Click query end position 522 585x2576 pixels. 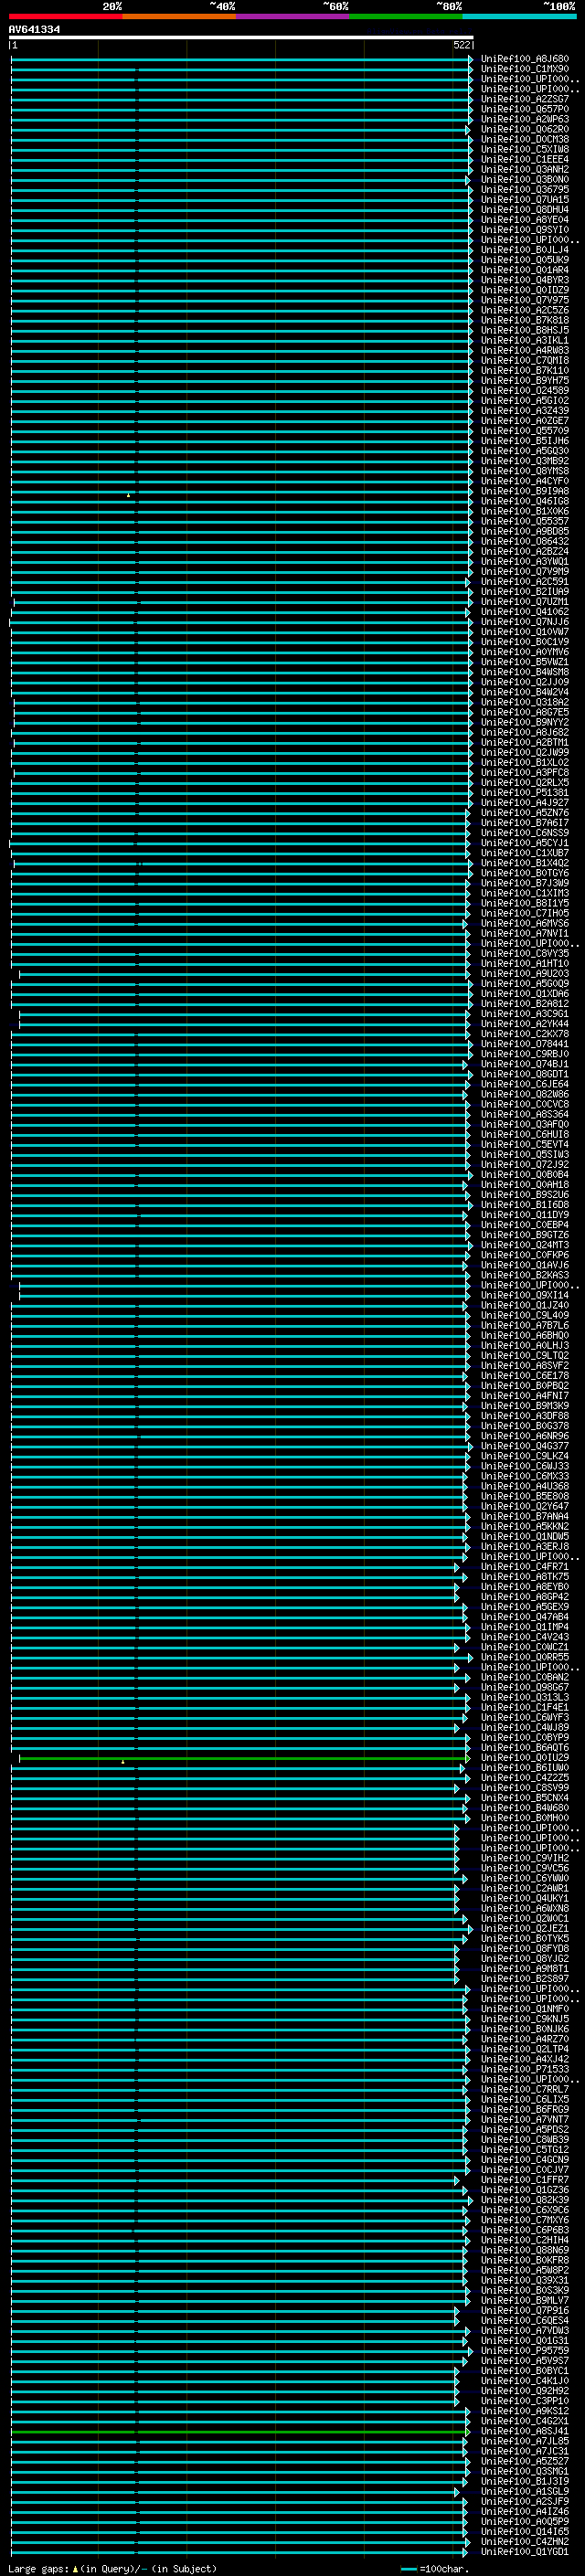(462, 45)
